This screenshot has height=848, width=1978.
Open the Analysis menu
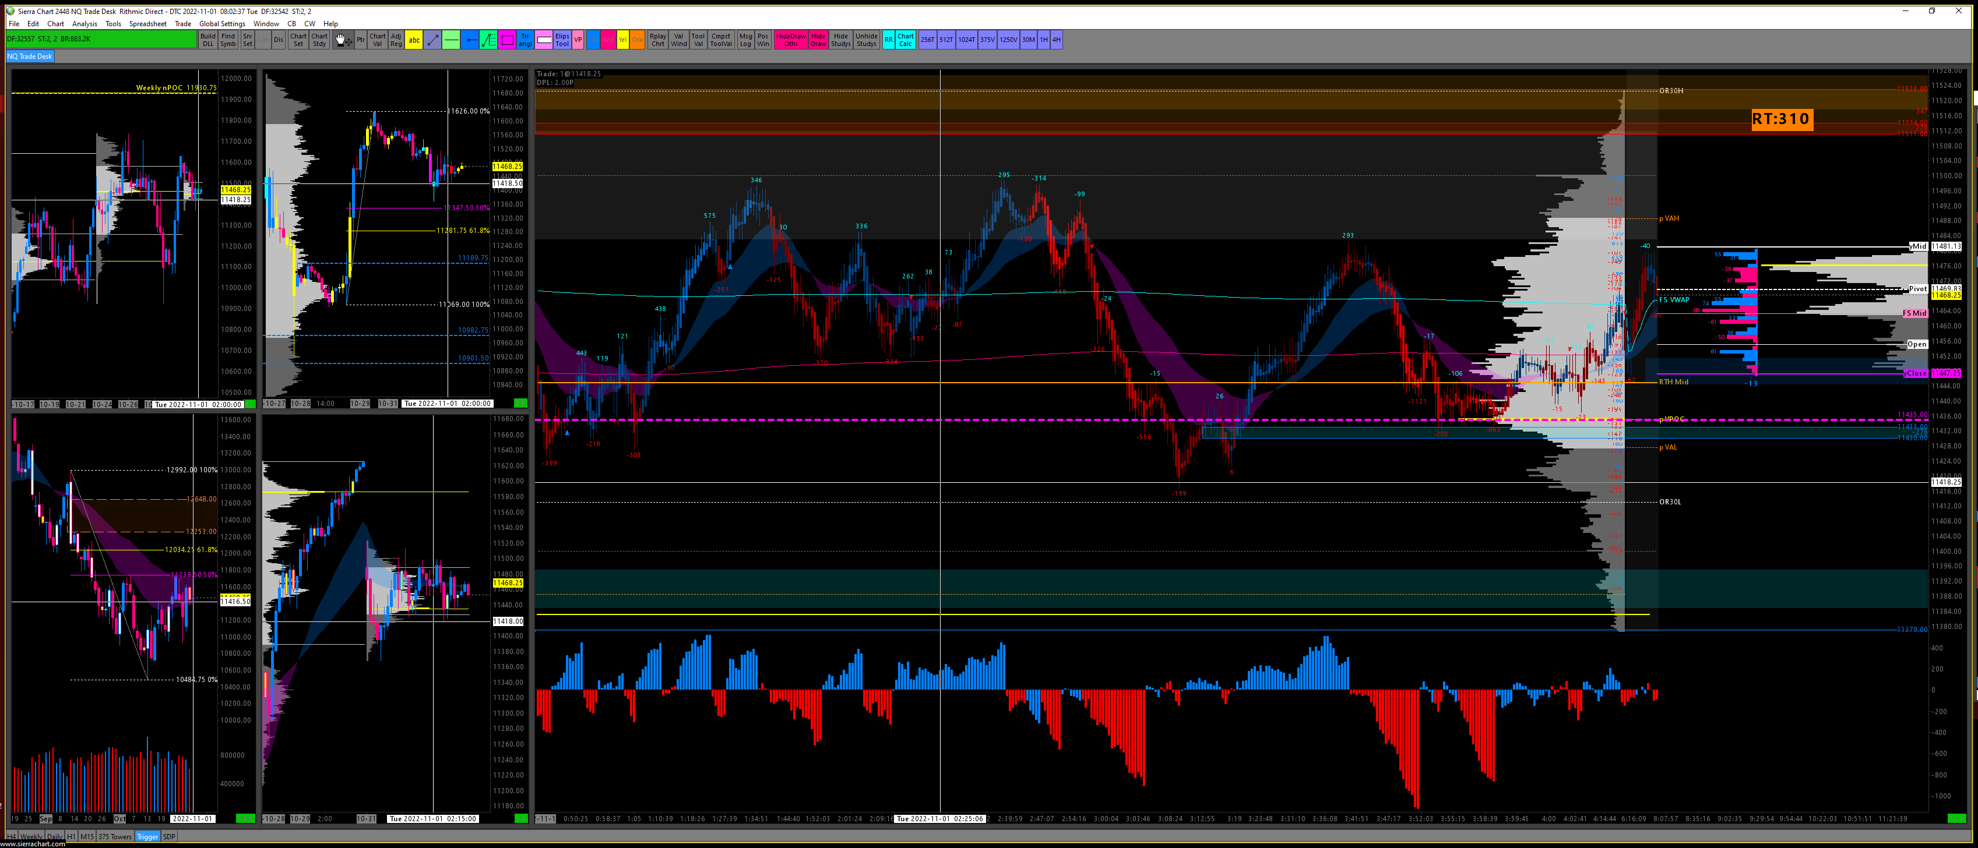pos(85,24)
